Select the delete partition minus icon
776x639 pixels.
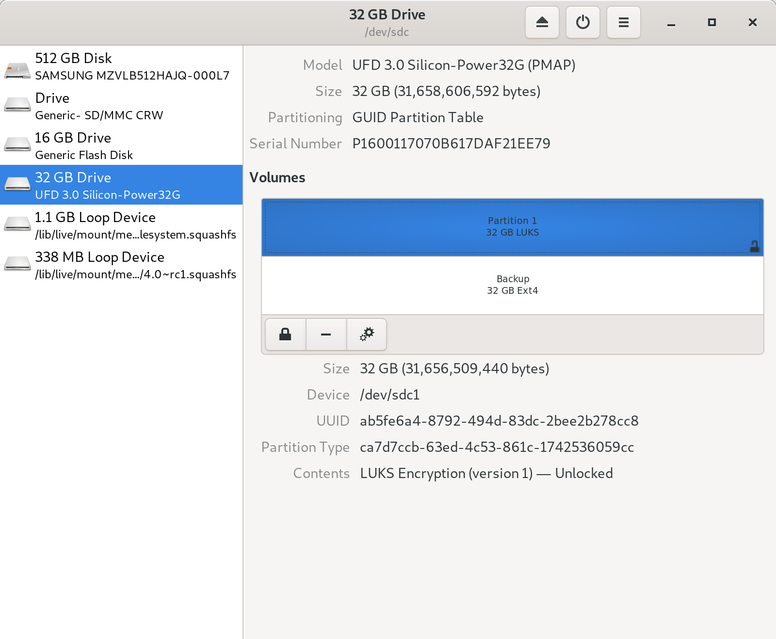[325, 334]
